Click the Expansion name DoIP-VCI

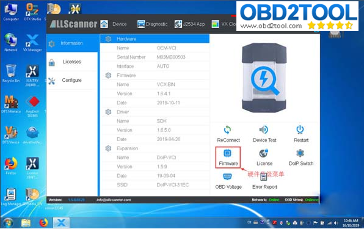tap(166, 158)
